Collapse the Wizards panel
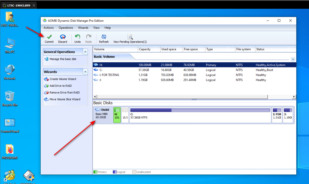 click(x=85, y=72)
